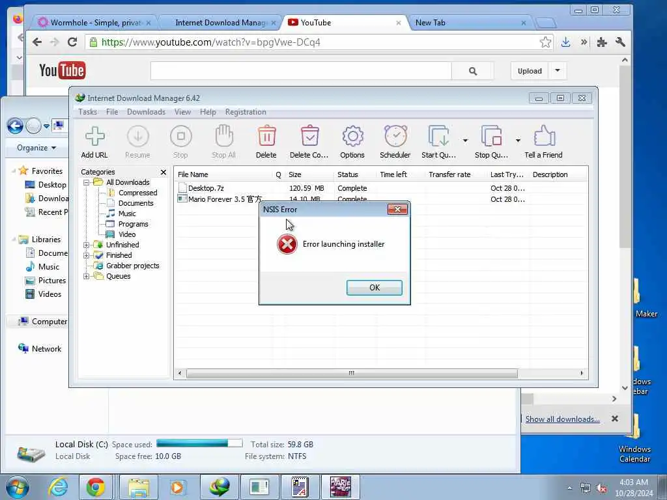Switch to the New Tab browser tab
The height and width of the screenshot is (500, 667).
tap(470, 23)
